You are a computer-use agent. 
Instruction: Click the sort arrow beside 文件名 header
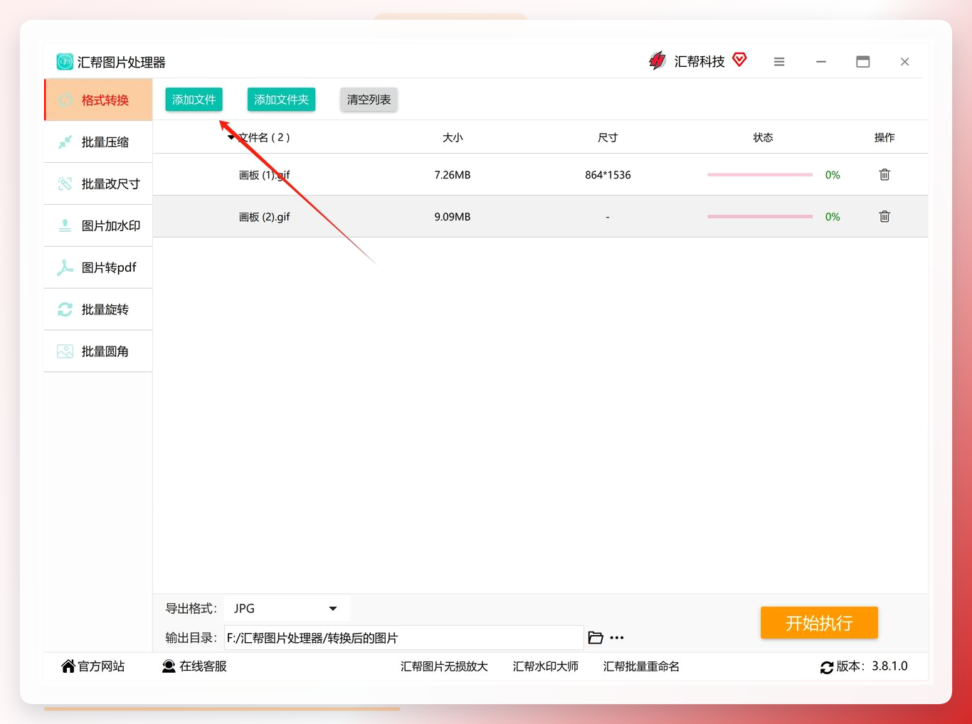pyautogui.click(x=231, y=137)
